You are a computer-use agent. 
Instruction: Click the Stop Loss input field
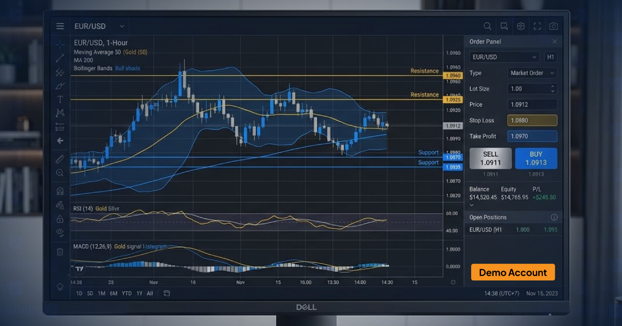tap(532, 121)
